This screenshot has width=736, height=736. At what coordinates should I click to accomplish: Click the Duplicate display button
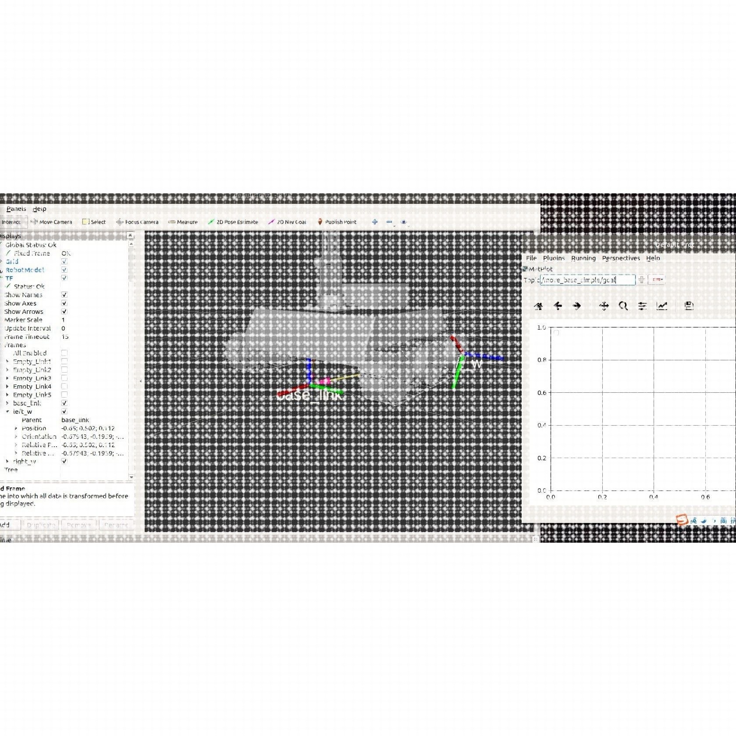click(41, 525)
